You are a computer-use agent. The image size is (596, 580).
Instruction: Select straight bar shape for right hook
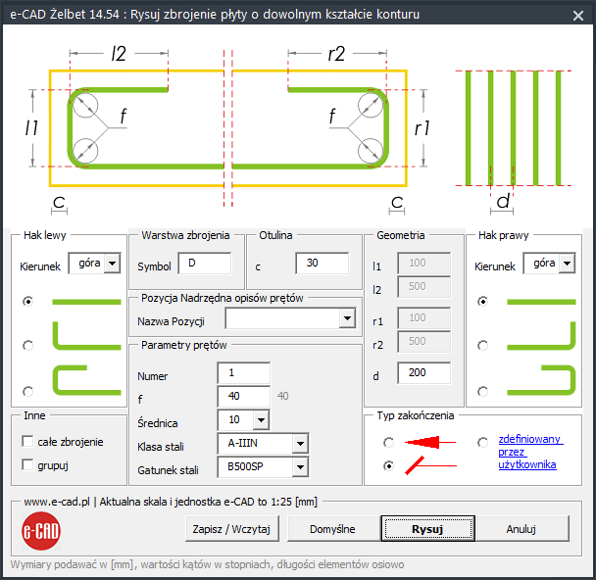[x=482, y=302]
